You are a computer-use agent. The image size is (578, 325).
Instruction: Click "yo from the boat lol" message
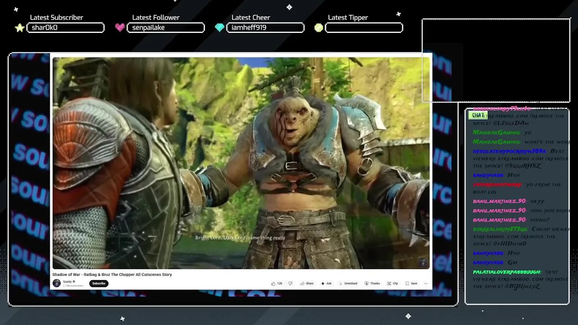pos(517,188)
